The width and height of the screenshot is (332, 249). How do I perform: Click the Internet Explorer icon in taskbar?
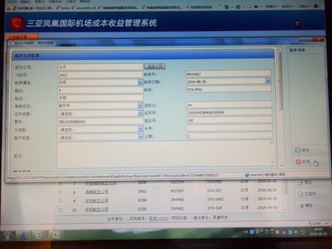point(39,235)
